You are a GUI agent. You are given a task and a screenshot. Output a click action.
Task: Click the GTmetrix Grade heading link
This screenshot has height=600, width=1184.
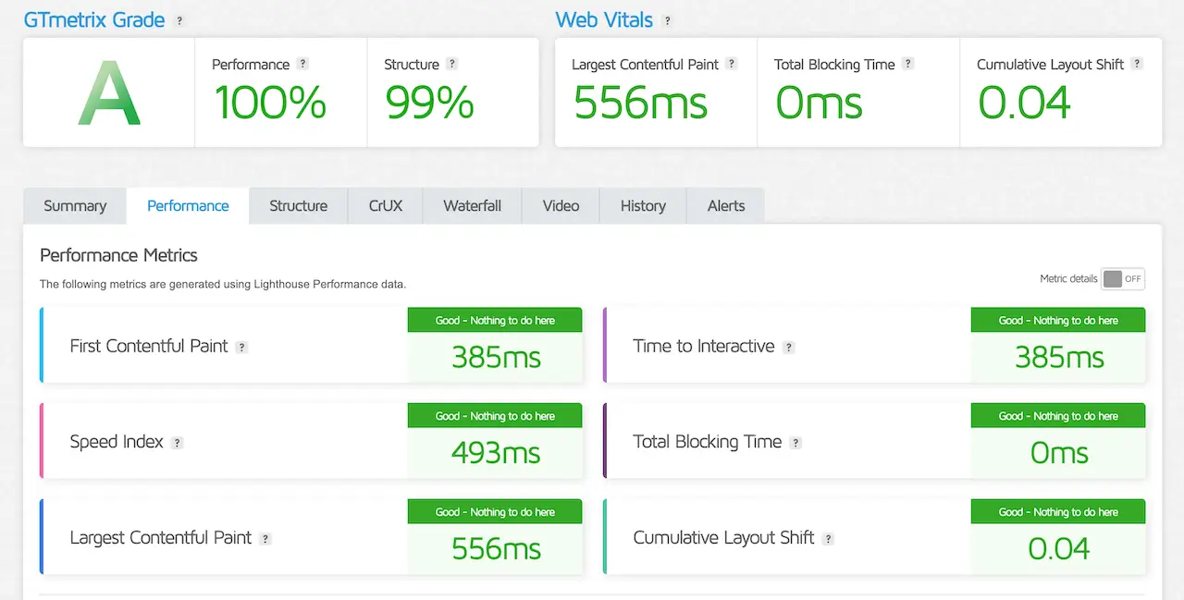click(95, 18)
